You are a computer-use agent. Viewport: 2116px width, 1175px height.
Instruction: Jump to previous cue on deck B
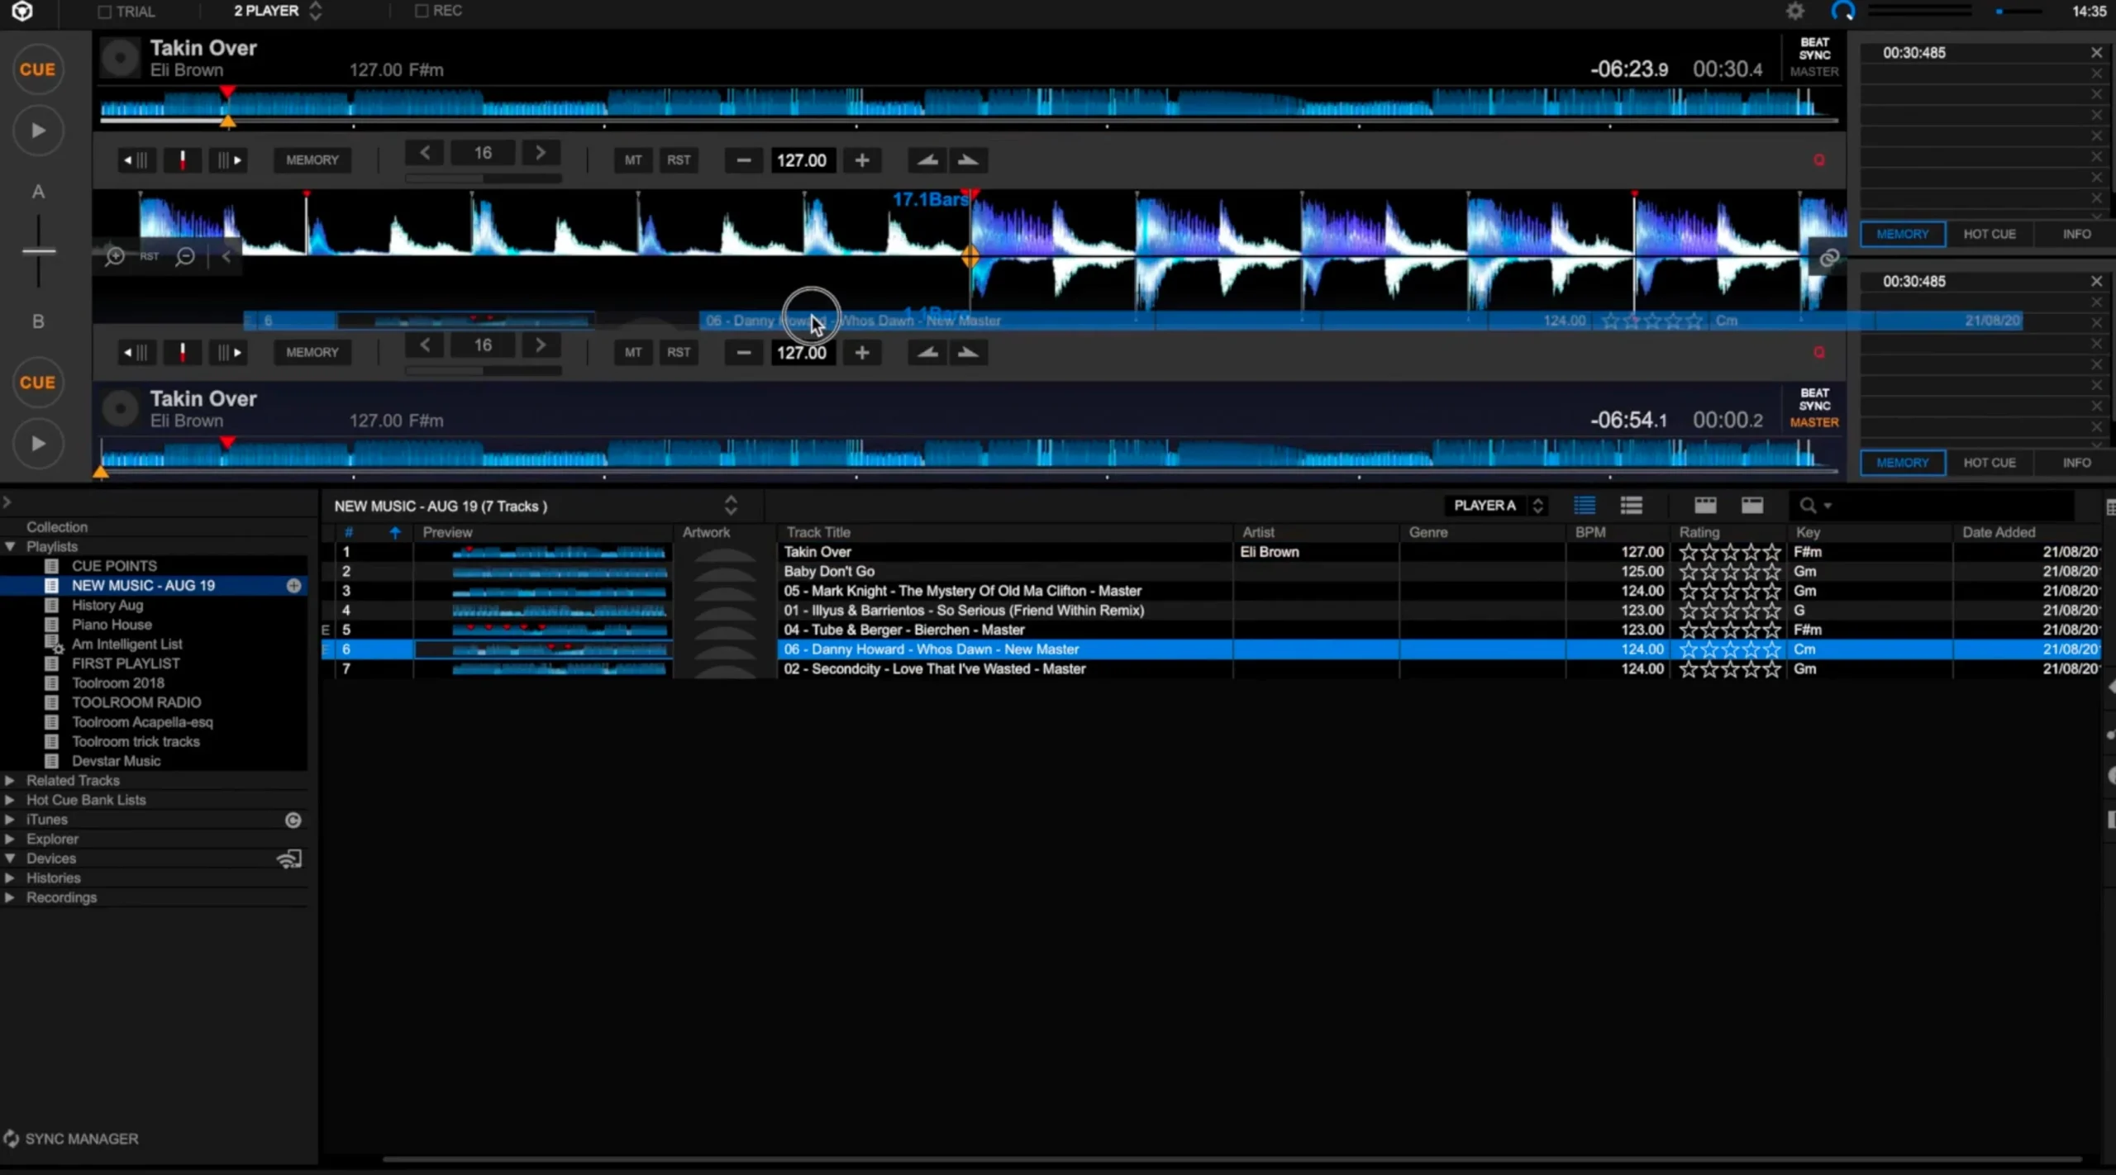coord(136,353)
